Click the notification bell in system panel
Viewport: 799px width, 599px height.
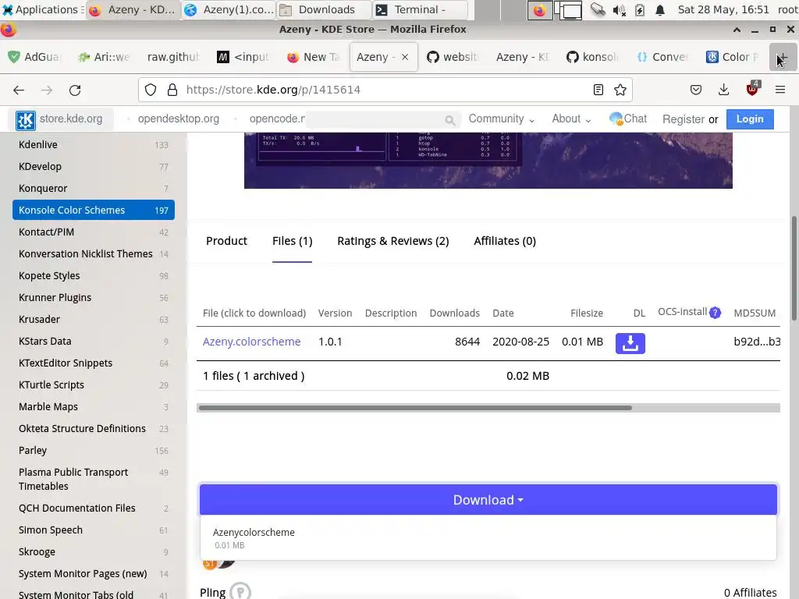click(660, 9)
